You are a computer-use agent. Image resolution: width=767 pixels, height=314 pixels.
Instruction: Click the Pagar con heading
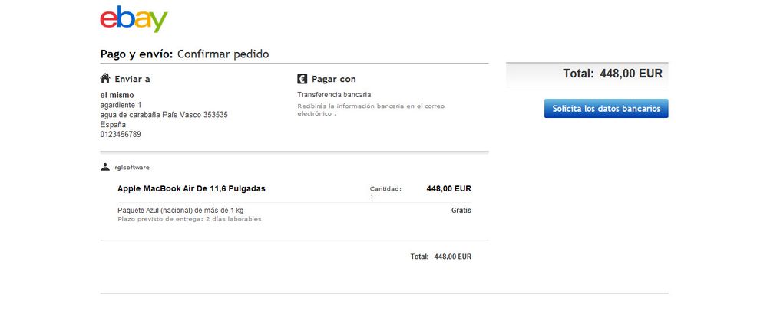click(x=334, y=79)
